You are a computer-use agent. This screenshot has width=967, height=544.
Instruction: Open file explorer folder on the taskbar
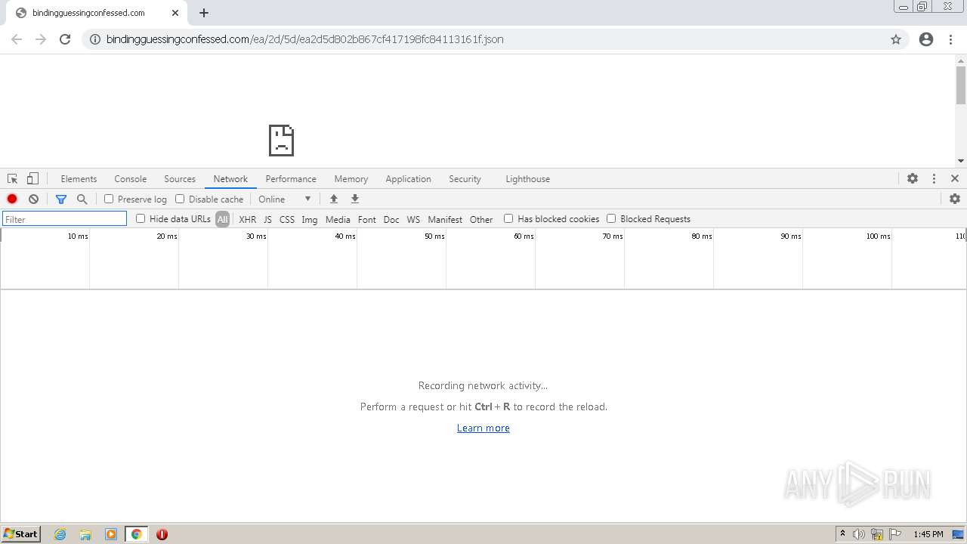[85, 534]
